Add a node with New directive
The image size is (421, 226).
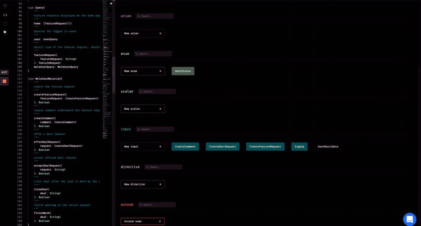coord(143,184)
